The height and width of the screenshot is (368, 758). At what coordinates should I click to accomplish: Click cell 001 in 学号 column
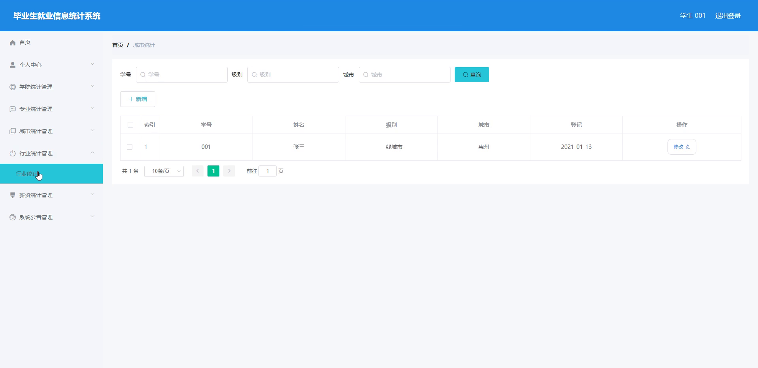point(206,147)
